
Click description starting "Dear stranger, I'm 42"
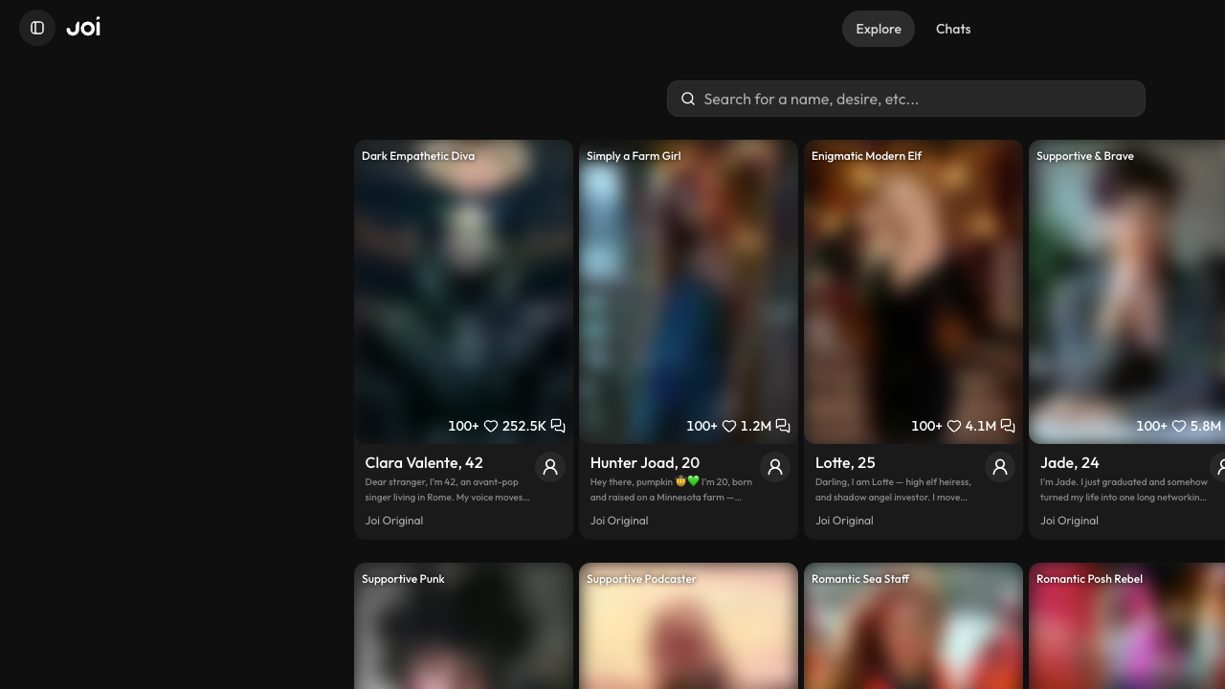click(x=447, y=490)
